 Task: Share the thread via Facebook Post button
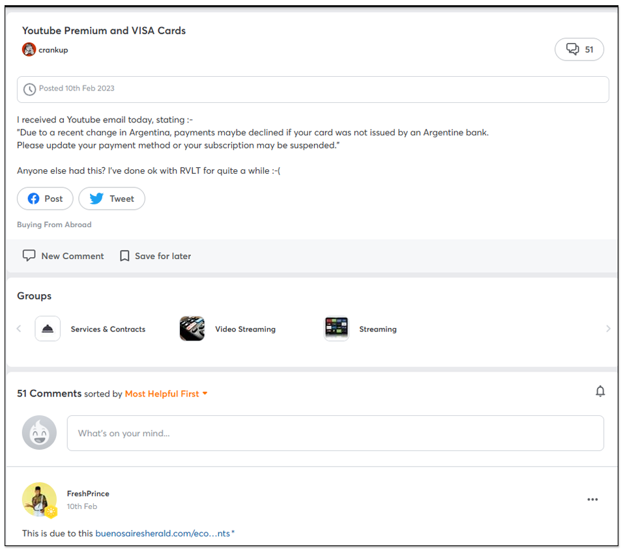pos(45,199)
